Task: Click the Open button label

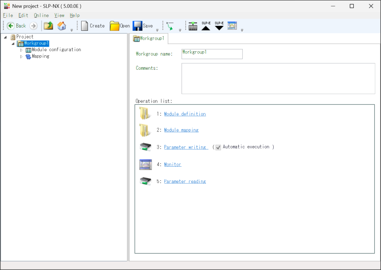Action: pyautogui.click(x=125, y=26)
